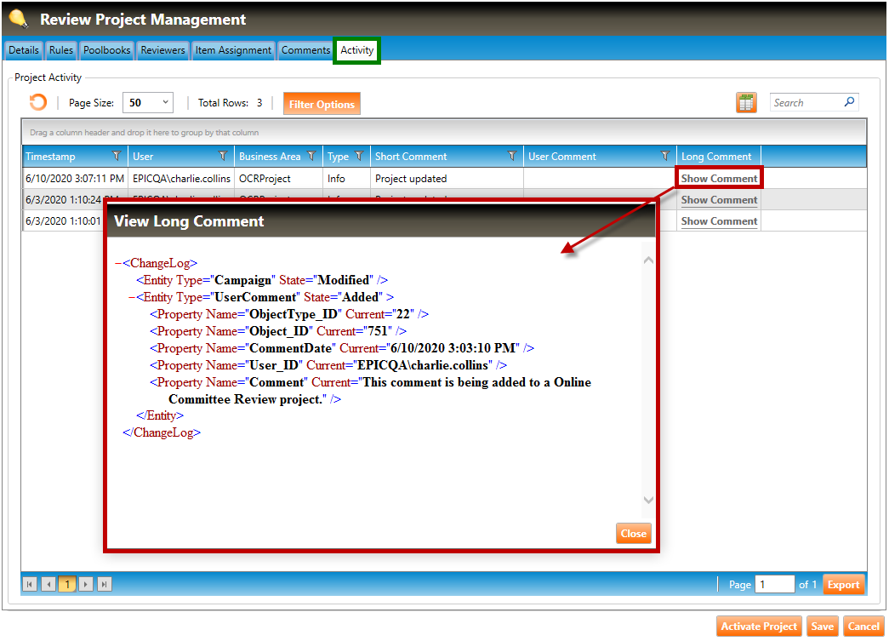Open the Type column filter icon
The image size is (889, 641).
359,157
